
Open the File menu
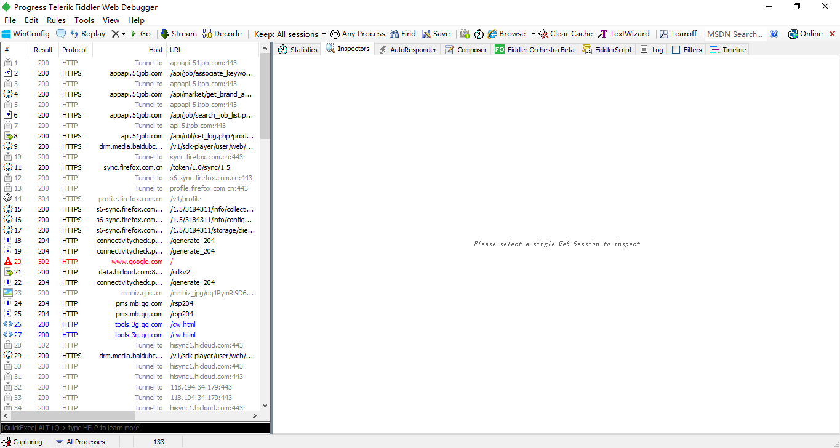click(10, 20)
